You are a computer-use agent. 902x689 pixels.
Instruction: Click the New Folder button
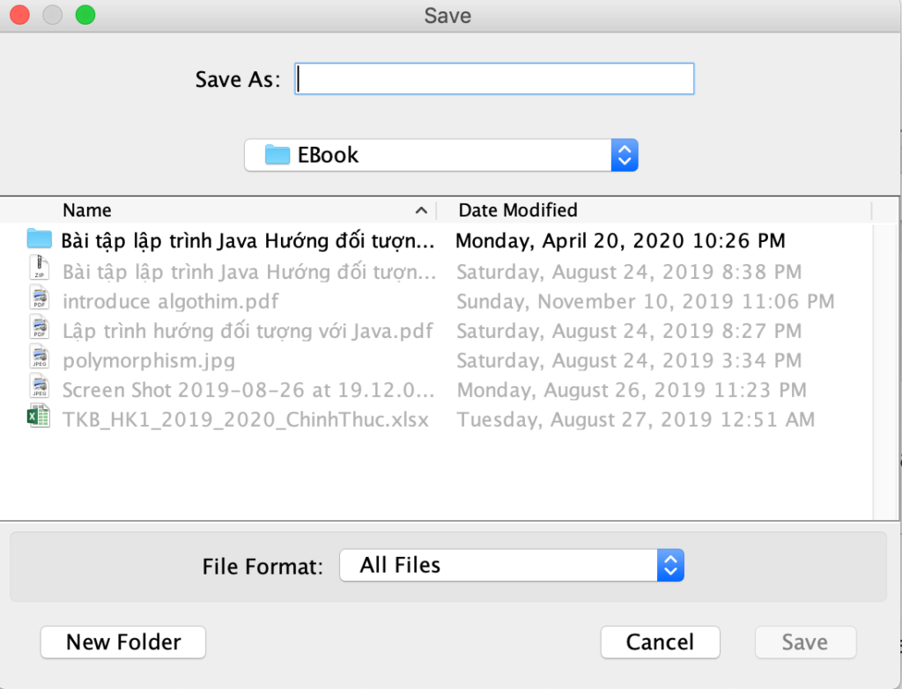pos(123,642)
